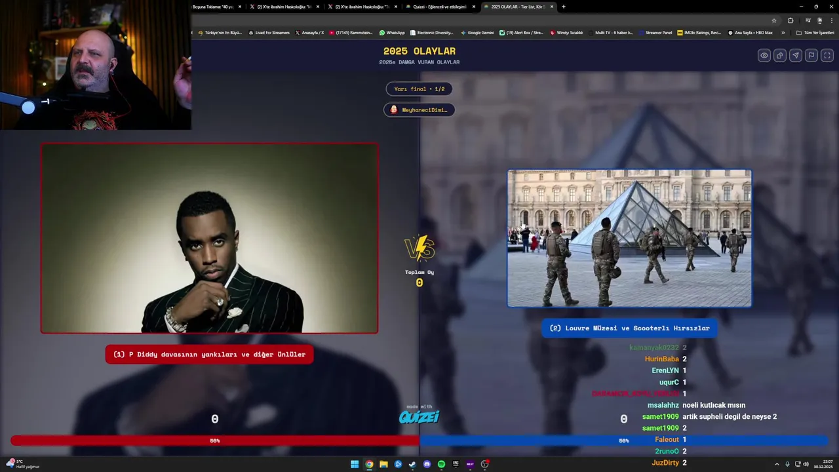
Task: Vote for Louvre Müzesi ve Scooterlı Hırsızlar
Action: point(629,328)
